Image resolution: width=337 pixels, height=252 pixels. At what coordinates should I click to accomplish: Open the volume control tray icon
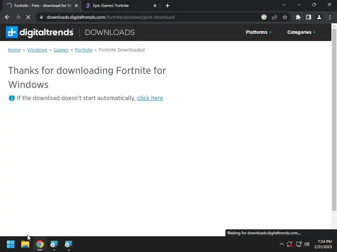(x=307, y=244)
